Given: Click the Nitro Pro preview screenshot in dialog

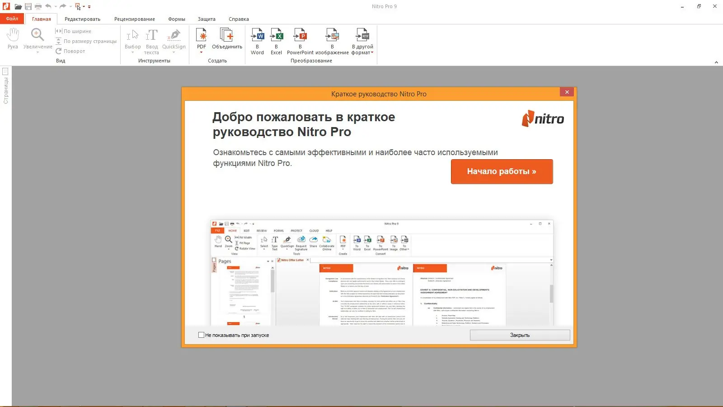Looking at the screenshot, I should (382, 273).
